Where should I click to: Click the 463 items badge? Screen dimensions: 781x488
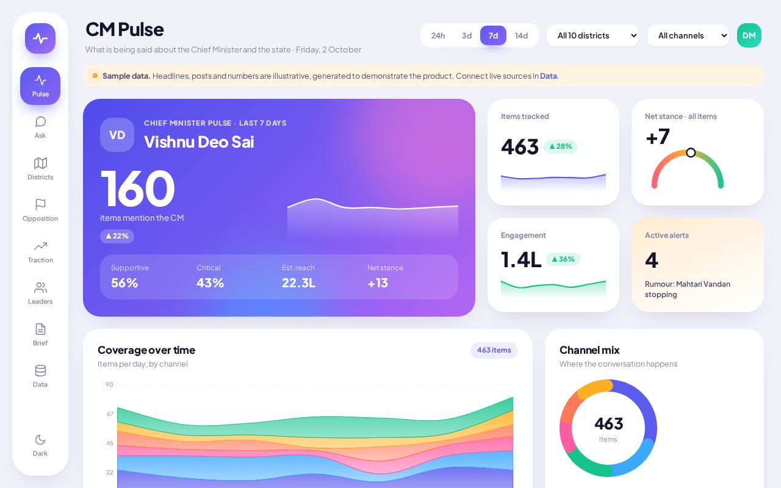point(494,350)
